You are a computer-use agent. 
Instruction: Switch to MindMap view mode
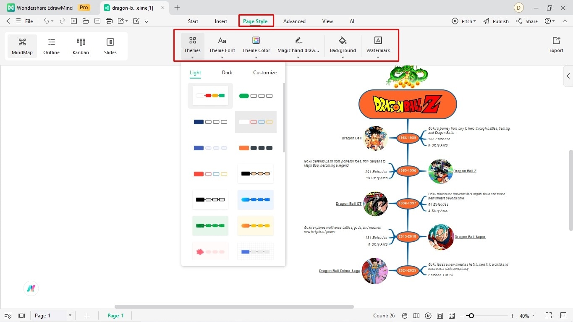click(22, 46)
